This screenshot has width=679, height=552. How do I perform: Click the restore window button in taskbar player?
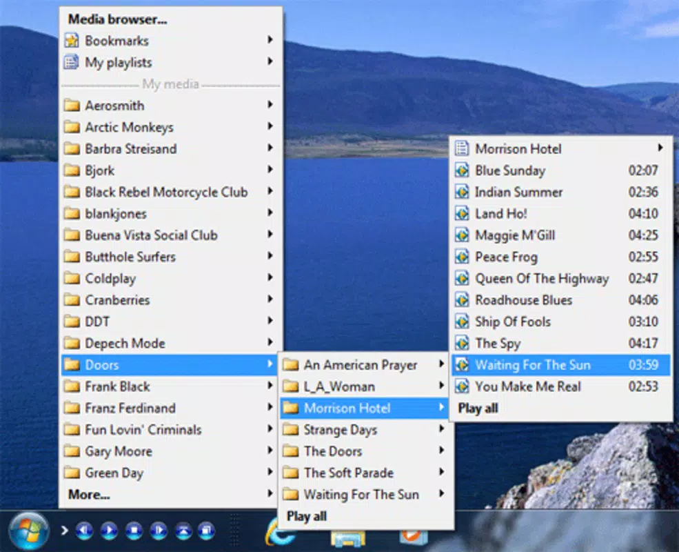click(206, 531)
